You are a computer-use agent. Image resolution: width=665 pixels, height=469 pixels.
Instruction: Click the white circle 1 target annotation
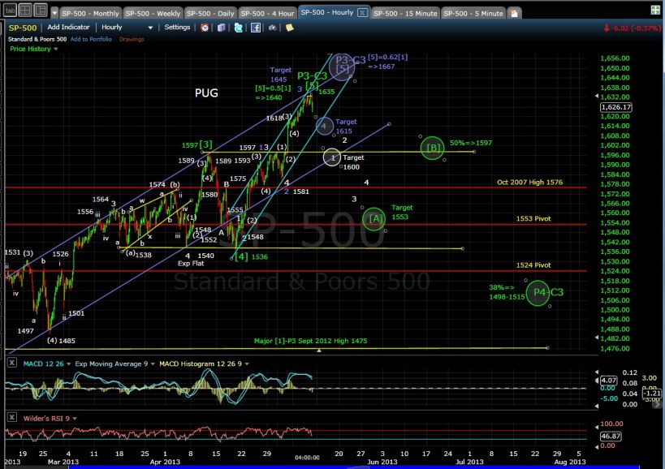tap(332, 157)
